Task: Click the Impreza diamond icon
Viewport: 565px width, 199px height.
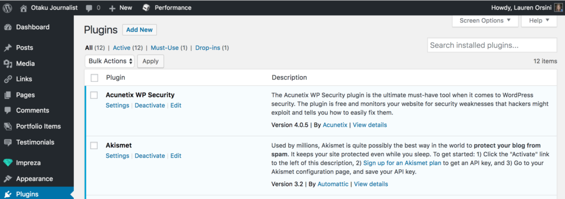Action: [x=8, y=163]
